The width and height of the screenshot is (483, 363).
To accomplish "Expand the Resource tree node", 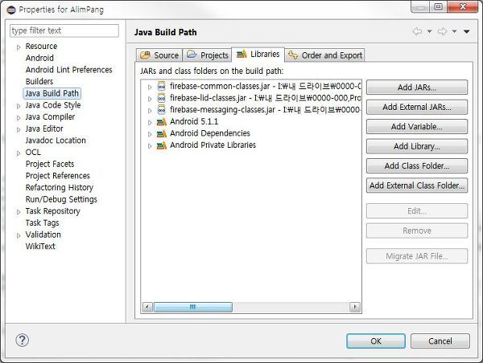I will pos(19,47).
